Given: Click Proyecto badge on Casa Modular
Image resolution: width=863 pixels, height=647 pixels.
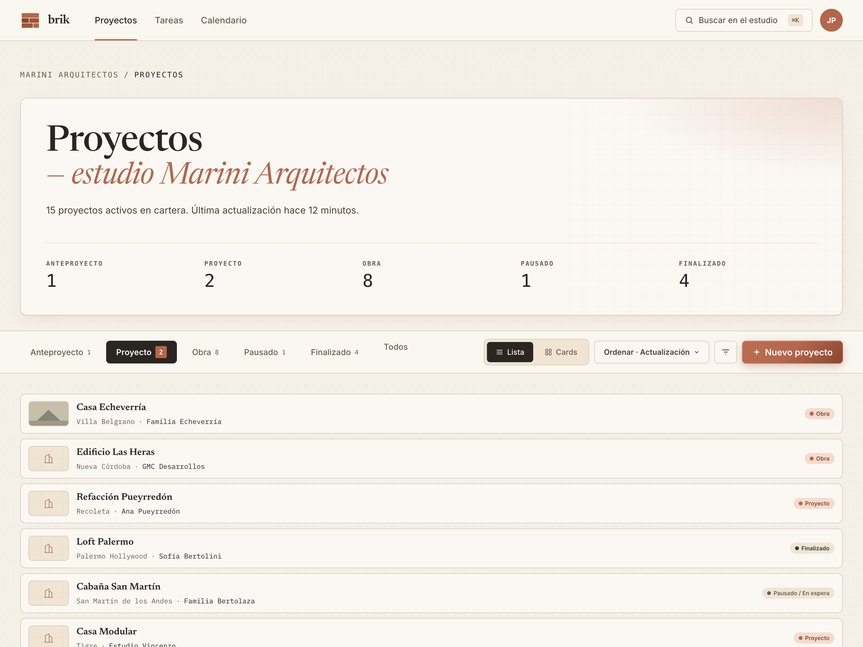Looking at the screenshot, I should (x=814, y=638).
